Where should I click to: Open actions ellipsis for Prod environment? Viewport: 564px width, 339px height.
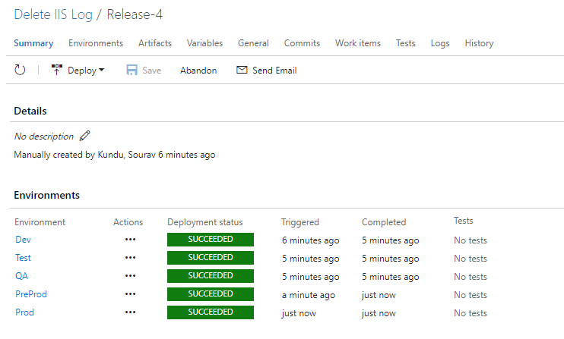130,312
